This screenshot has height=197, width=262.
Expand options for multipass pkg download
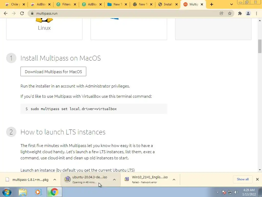pyautogui.click(x=55, y=180)
